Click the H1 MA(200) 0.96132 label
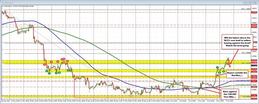The height and width of the screenshot is (104, 259). (243, 85)
